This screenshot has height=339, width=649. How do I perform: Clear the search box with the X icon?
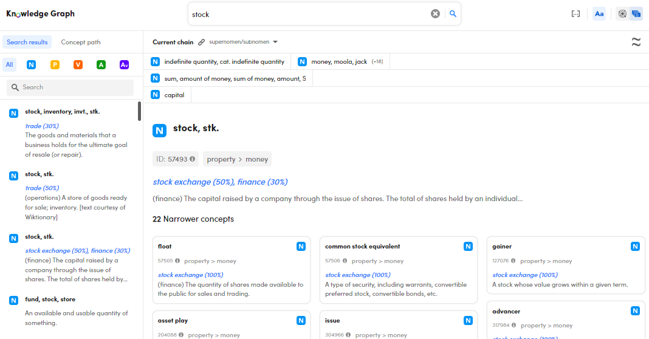tap(435, 14)
